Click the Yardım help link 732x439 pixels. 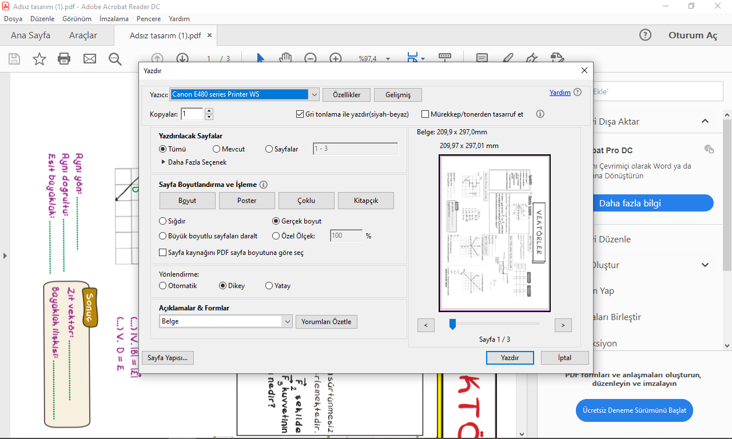pyautogui.click(x=560, y=93)
